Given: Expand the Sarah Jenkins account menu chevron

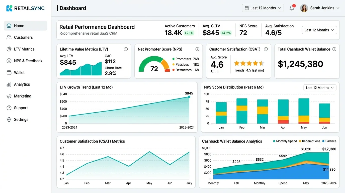Looking at the screenshot, I should (x=338, y=8).
